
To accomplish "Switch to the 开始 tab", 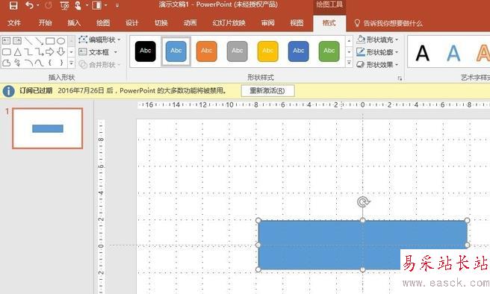I will click(45, 23).
